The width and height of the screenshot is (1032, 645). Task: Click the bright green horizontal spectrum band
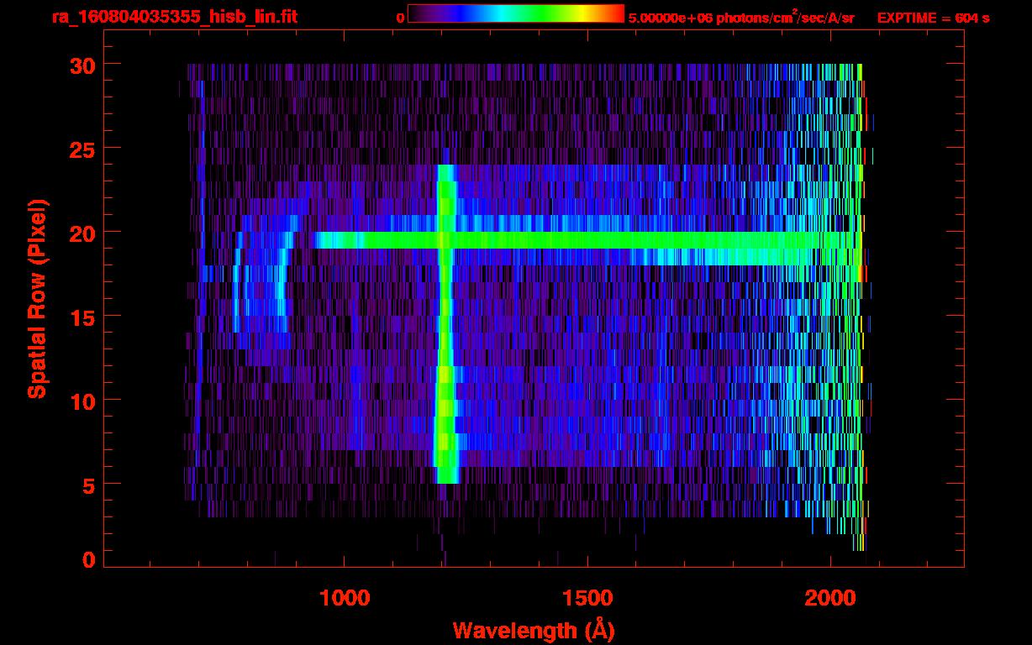[x=588, y=240]
